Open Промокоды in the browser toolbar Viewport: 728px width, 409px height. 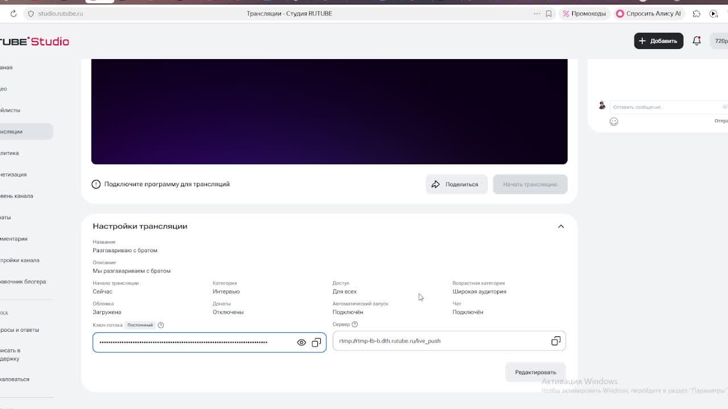click(584, 14)
